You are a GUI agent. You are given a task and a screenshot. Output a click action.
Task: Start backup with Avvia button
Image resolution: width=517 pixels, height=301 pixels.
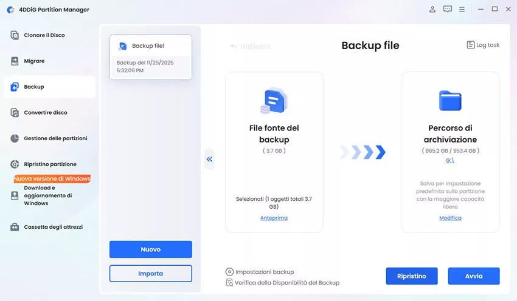[474, 276]
